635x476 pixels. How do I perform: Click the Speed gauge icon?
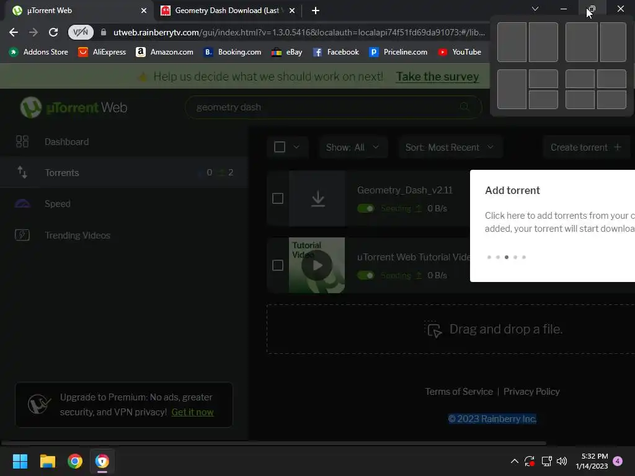pyautogui.click(x=22, y=203)
